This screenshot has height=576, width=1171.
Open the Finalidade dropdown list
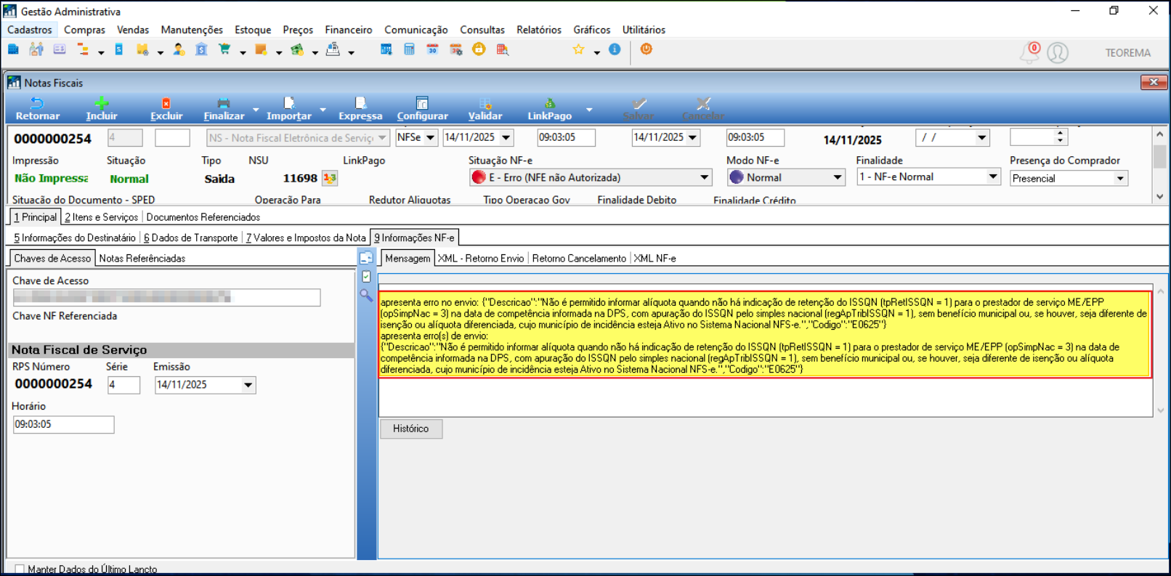click(x=992, y=177)
